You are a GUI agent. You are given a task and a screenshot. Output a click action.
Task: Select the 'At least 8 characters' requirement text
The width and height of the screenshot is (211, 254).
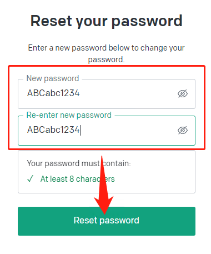pyautogui.click(x=78, y=179)
